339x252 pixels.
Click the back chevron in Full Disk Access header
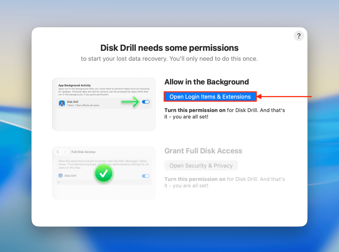click(58, 152)
